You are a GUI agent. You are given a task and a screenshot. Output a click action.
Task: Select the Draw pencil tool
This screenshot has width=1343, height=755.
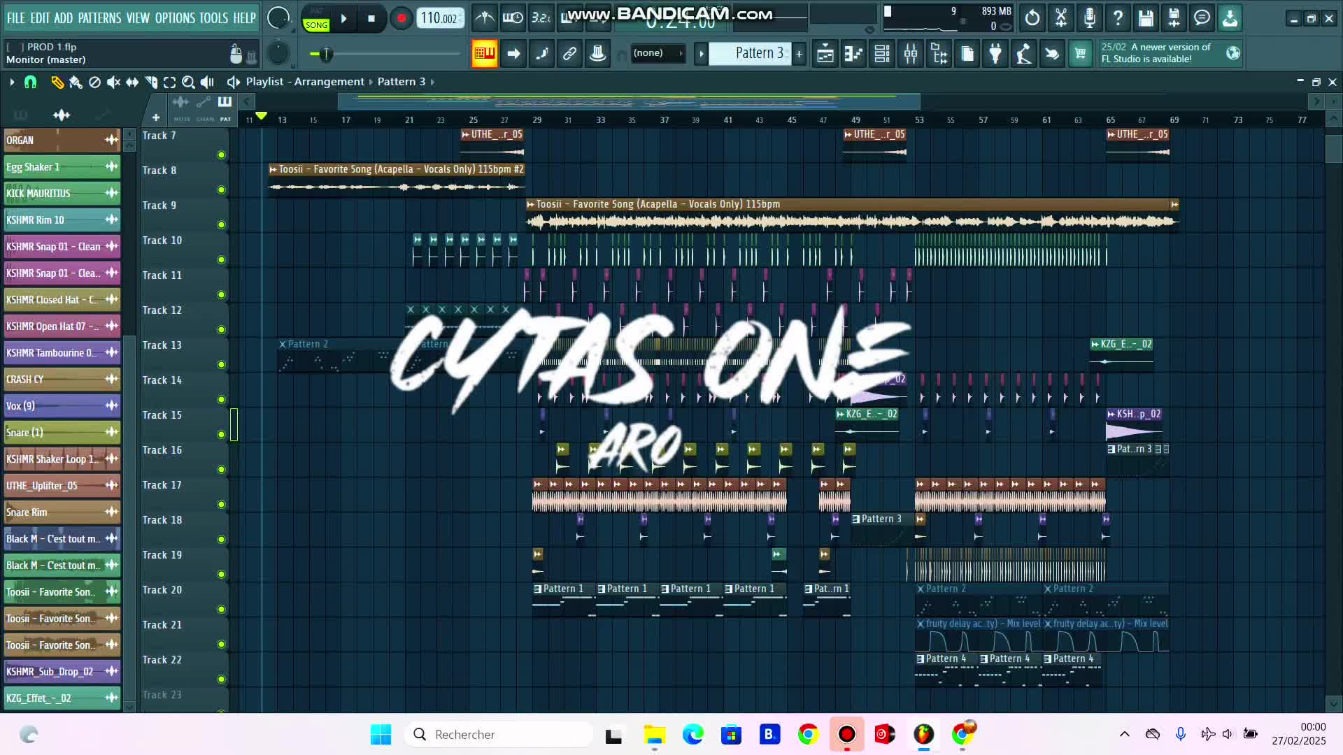point(57,82)
